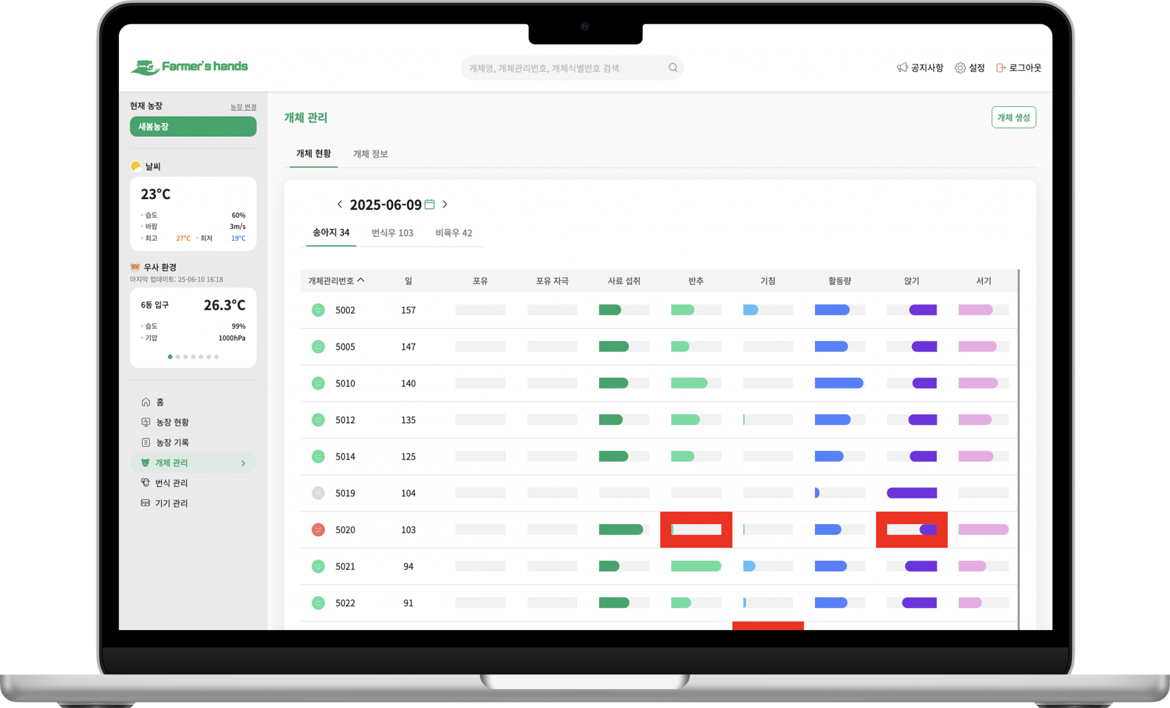Click the 활동량 column header
1170x708 pixels.
tap(840, 281)
